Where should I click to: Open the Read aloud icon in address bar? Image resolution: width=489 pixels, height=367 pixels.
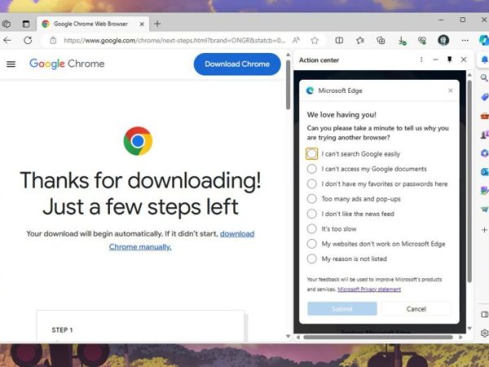(296, 40)
